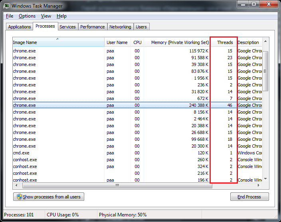This screenshot has width=281, height=222.
Task: Select chrome.exe row with 20 300 K memory
Action: pos(137,146)
